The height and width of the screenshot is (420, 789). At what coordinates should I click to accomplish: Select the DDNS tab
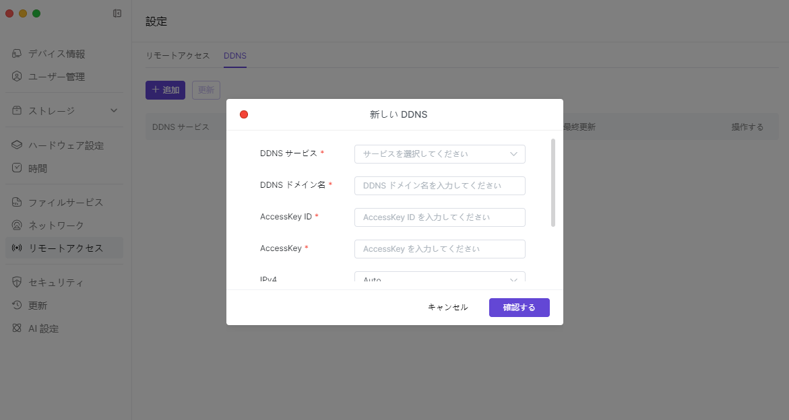tap(234, 56)
